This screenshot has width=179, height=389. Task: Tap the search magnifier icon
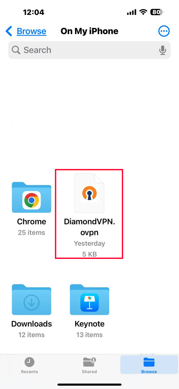coord(16,50)
